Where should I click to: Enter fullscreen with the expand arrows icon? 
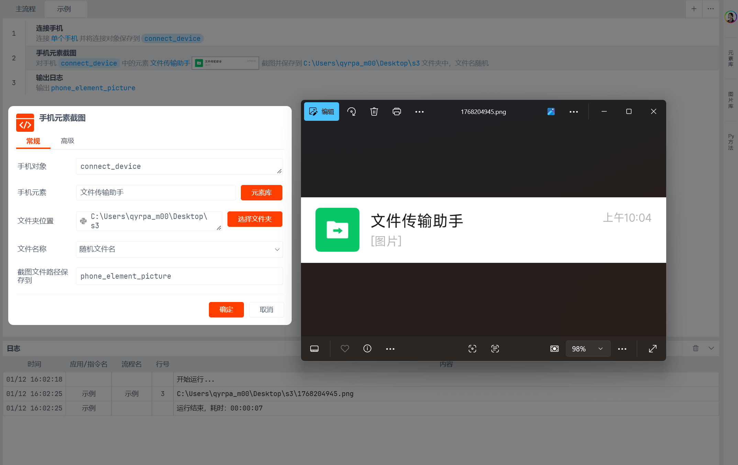click(x=653, y=349)
